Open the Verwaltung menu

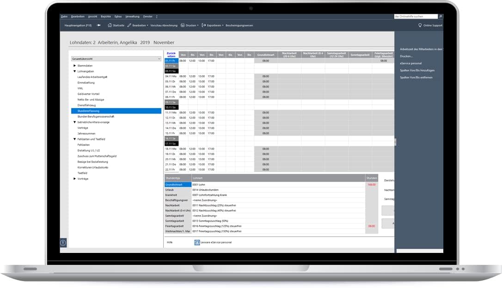[x=132, y=16]
